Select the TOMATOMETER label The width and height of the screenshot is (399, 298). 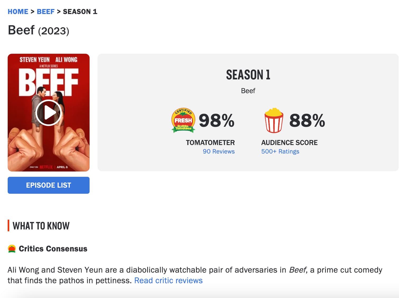tap(210, 143)
